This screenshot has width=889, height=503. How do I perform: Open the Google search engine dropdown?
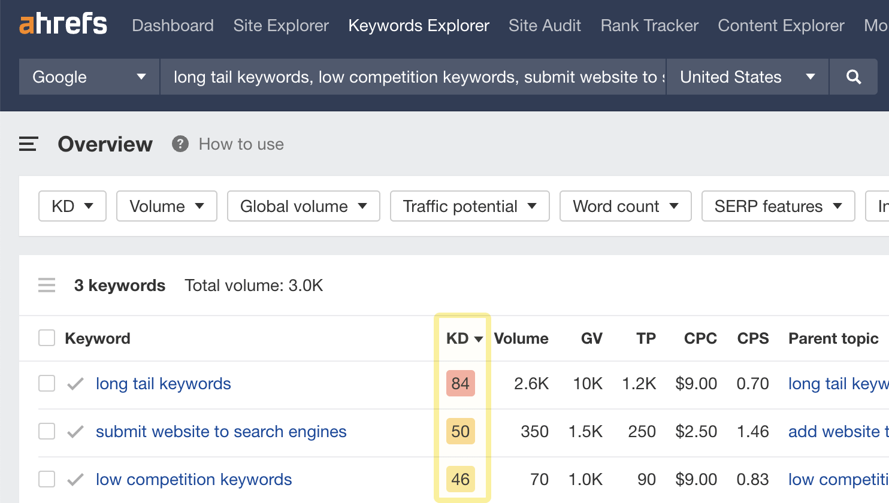pos(89,77)
